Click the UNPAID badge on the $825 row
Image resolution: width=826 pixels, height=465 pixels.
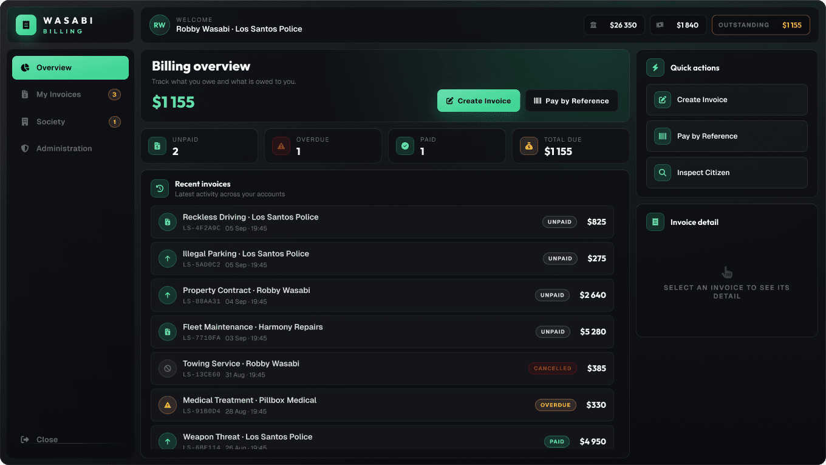point(559,222)
